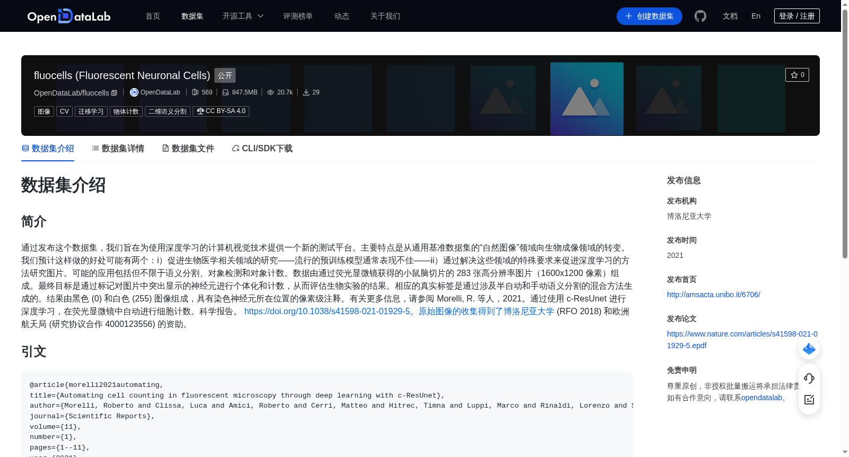
Task: Click the 公开 badge
Action: tap(225, 75)
